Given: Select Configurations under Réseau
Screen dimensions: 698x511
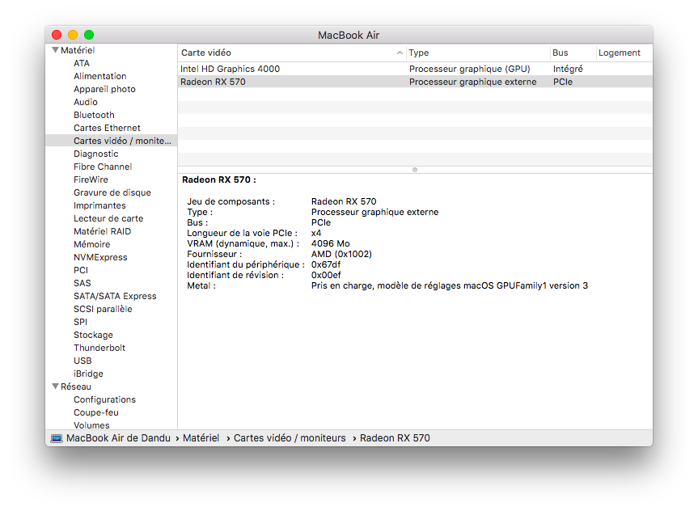Looking at the screenshot, I should 104,399.
